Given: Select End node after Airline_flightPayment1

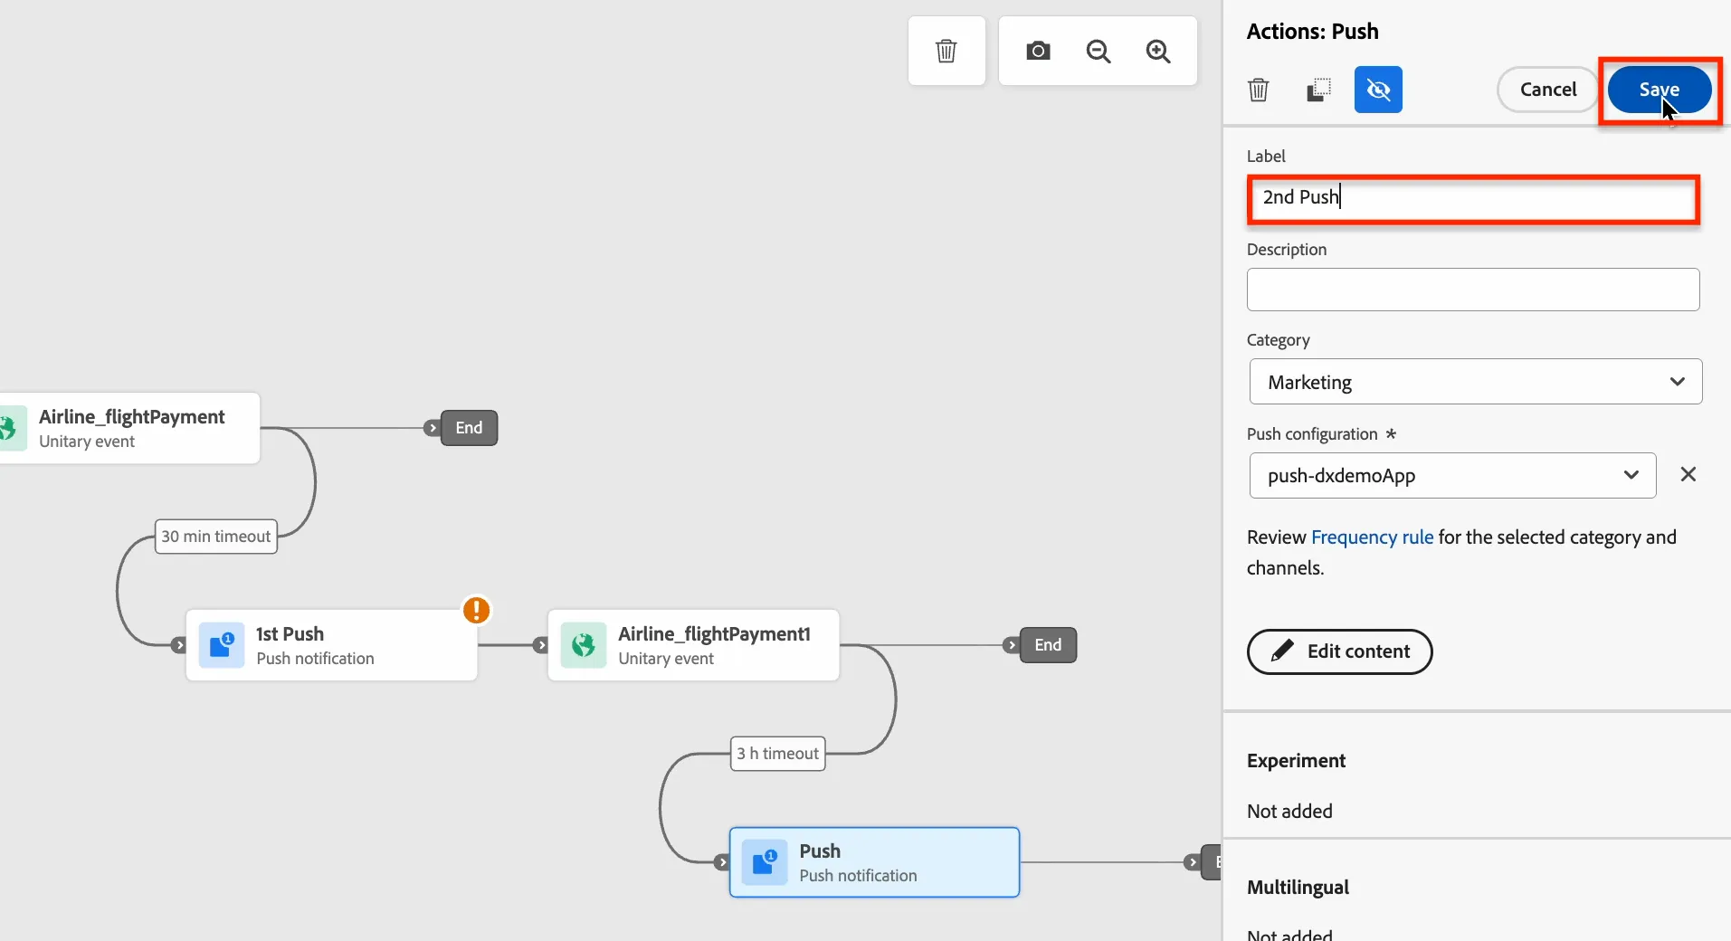Looking at the screenshot, I should tap(1048, 645).
